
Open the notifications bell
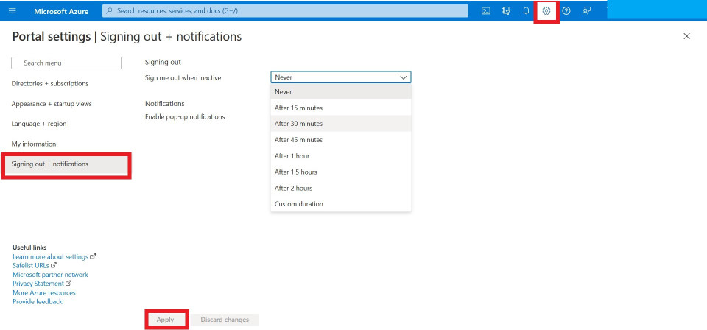click(x=526, y=11)
